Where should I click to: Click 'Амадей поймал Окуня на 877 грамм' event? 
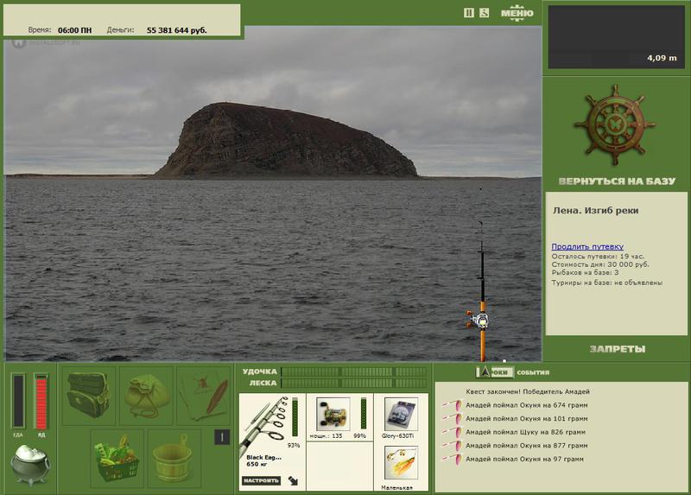tap(527, 445)
